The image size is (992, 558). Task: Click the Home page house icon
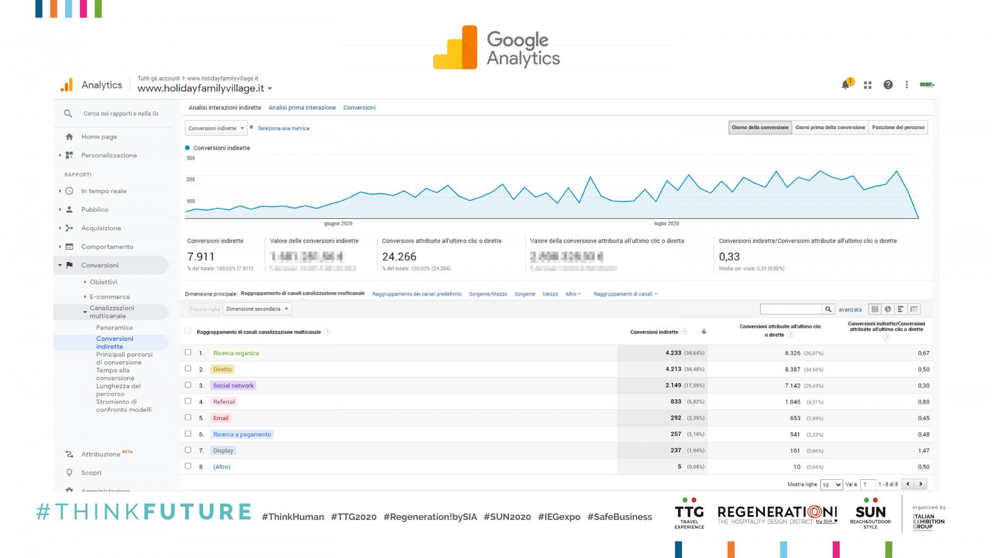[x=69, y=137]
